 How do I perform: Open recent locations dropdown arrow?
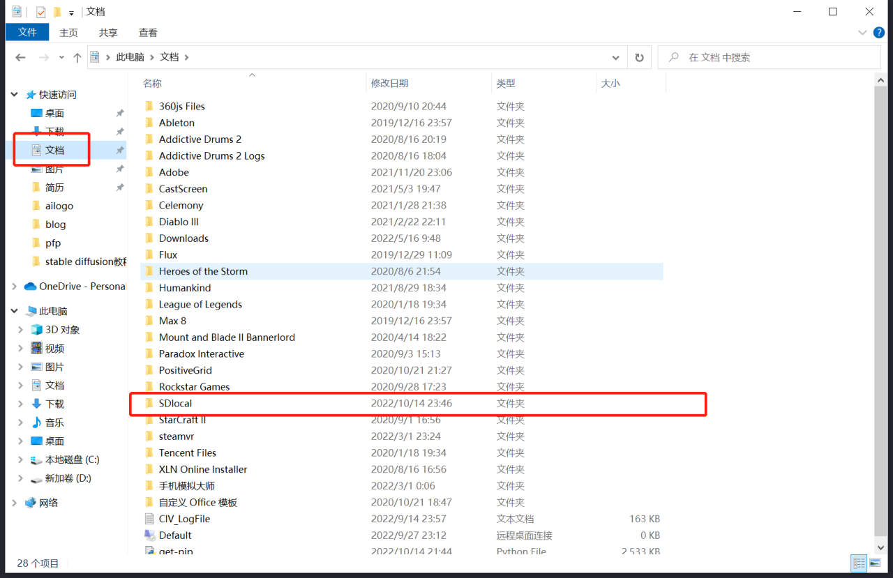61,58
